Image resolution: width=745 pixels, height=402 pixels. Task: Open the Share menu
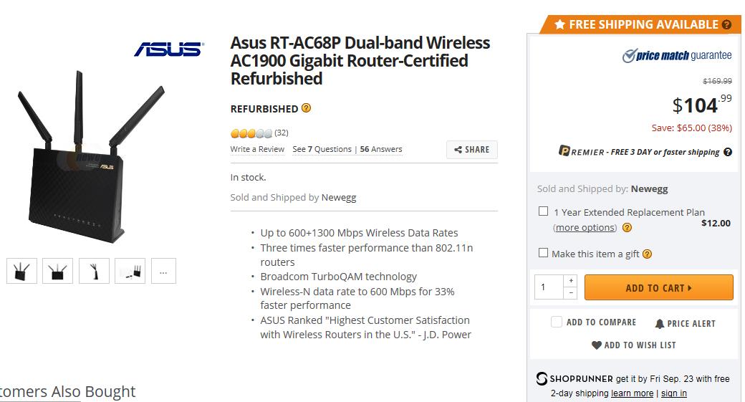tap(472, 150)
